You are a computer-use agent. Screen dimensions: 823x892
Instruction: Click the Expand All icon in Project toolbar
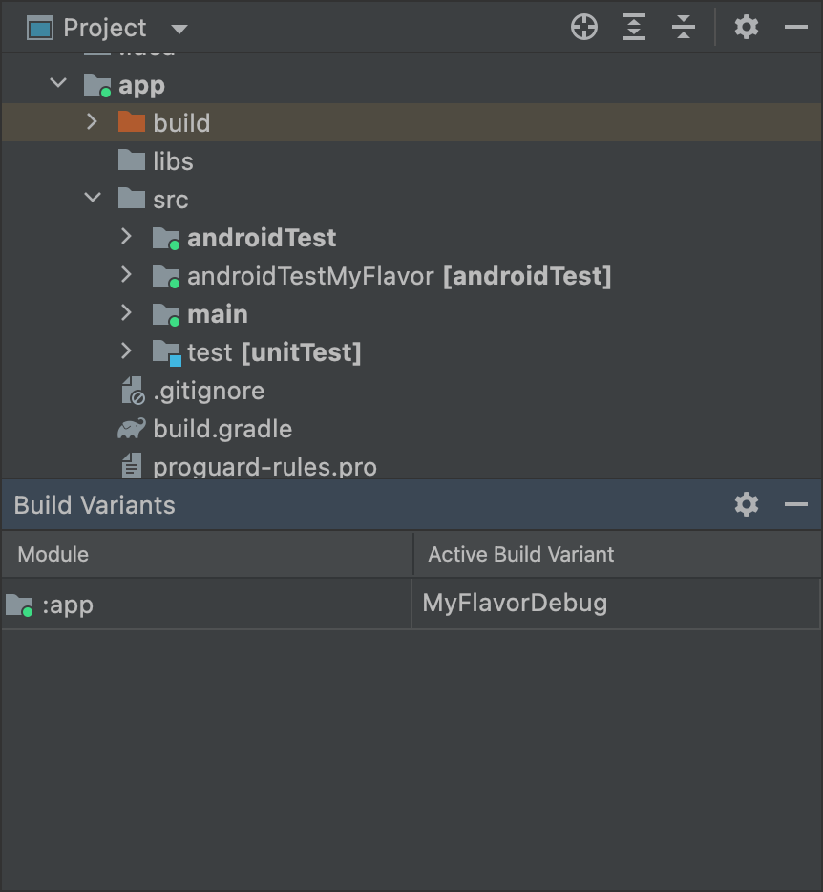633,27
